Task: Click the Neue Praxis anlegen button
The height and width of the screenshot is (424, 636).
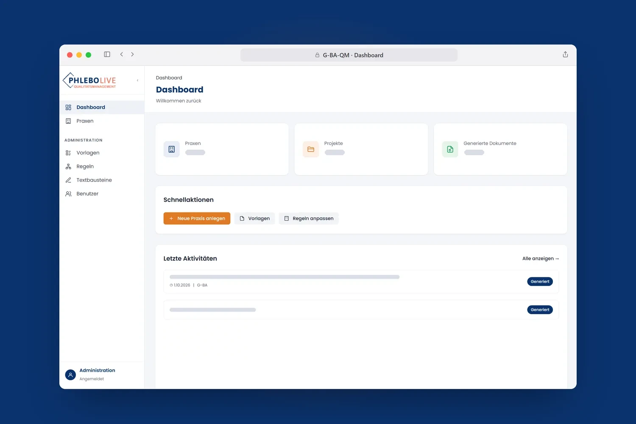Action: pyautogui.click(x=197, y=218)
